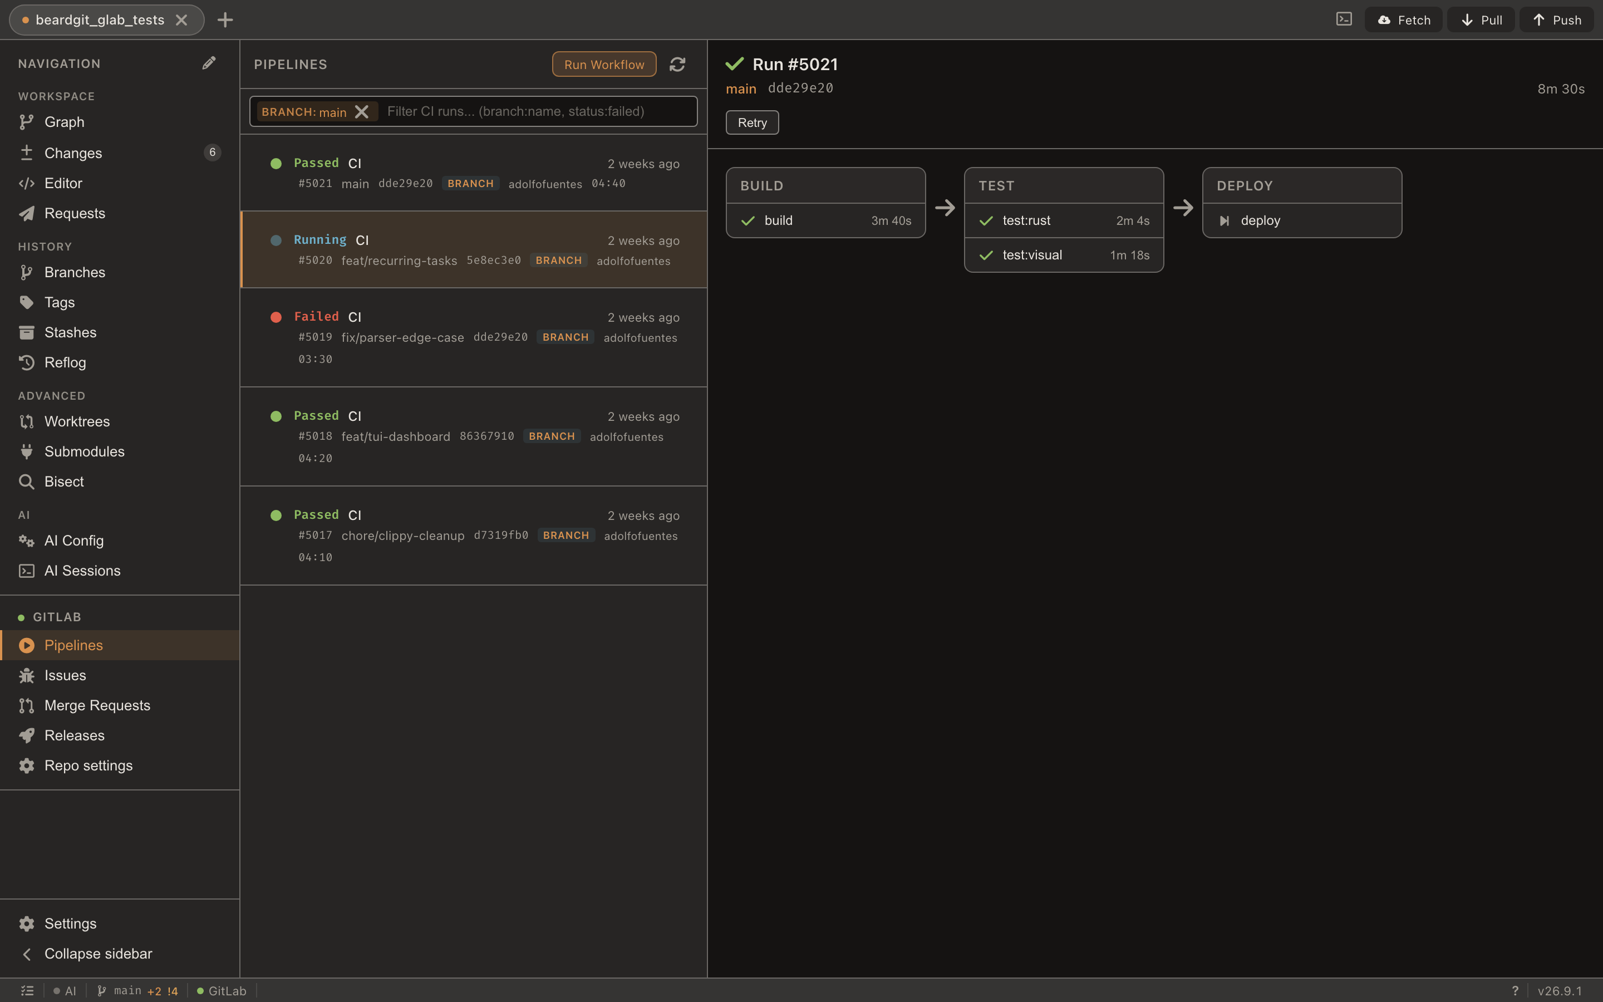Screen dimensions: 1603x1002
Task: Open AI Config
Action: (120, 540)
